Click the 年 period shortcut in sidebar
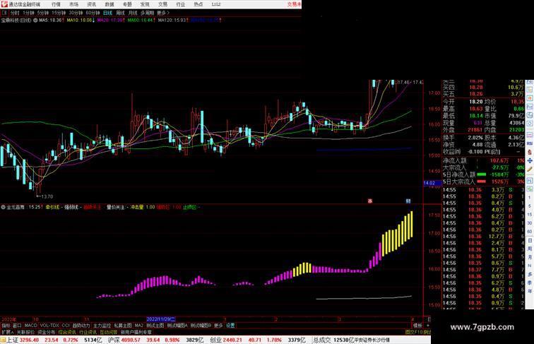 pyautogui.click(x=530, y=291)
